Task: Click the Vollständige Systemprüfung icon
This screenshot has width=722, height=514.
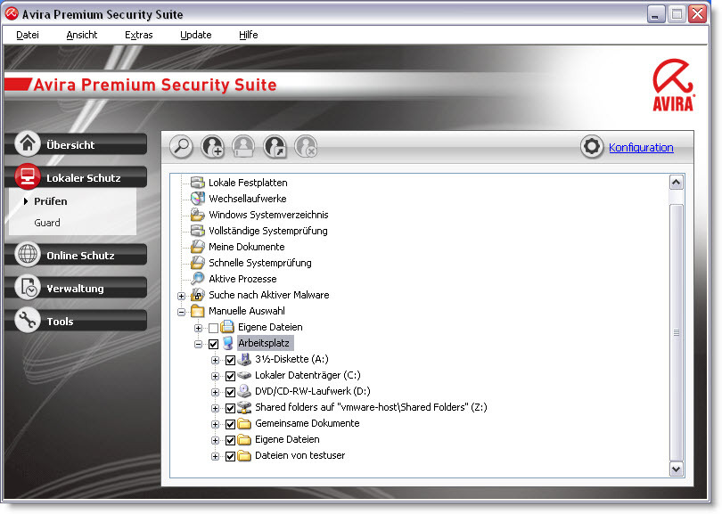Action: point(198,231)
